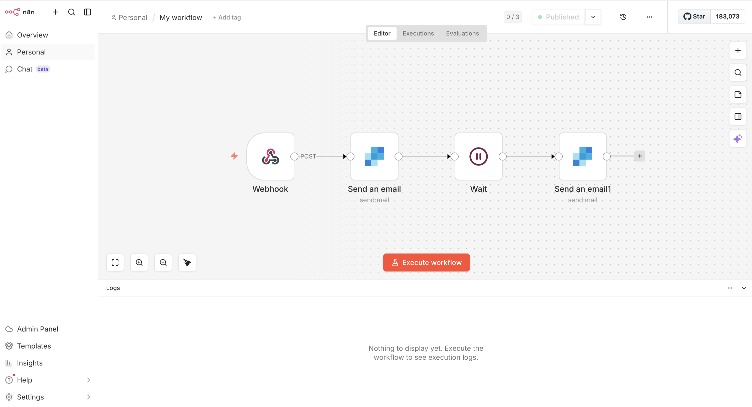This screenshot has height=407, width=752.
Task: Click the POST connection label
Action: (x=308, y=156)
